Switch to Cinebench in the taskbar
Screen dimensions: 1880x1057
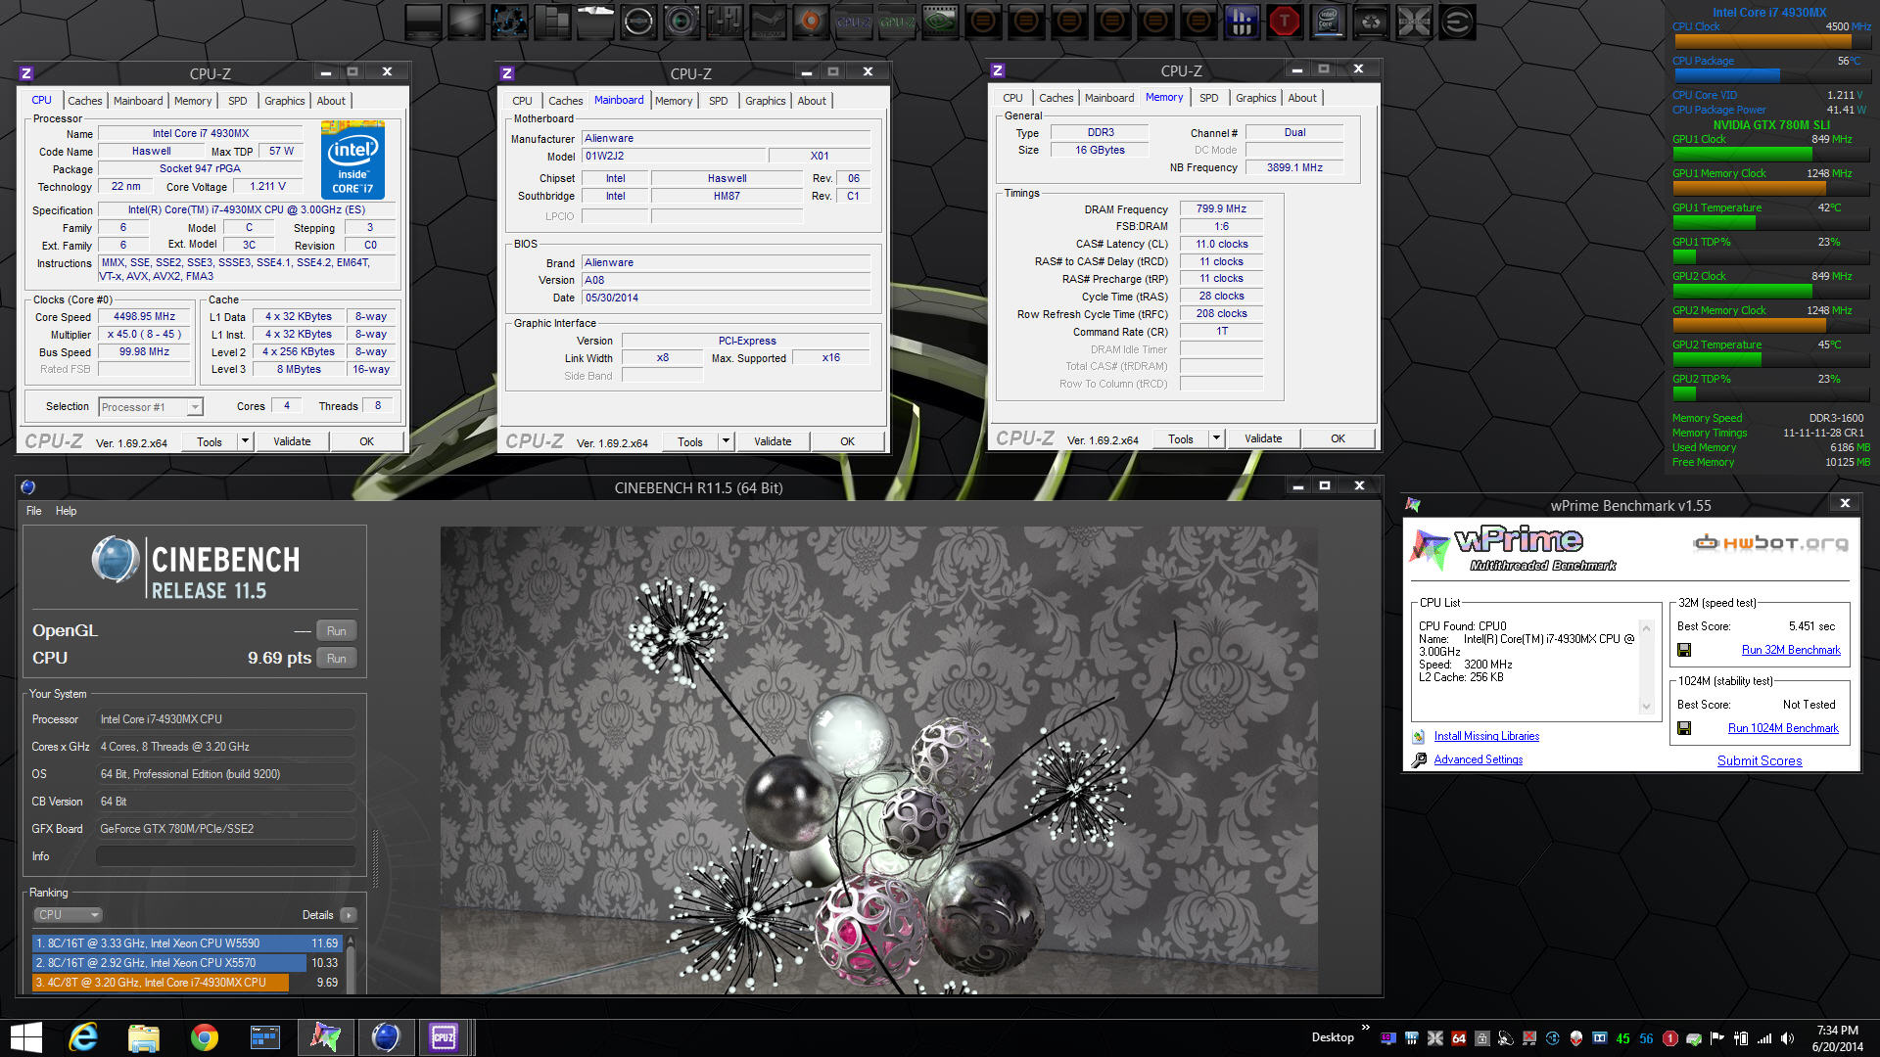[x=386, y=1037]
